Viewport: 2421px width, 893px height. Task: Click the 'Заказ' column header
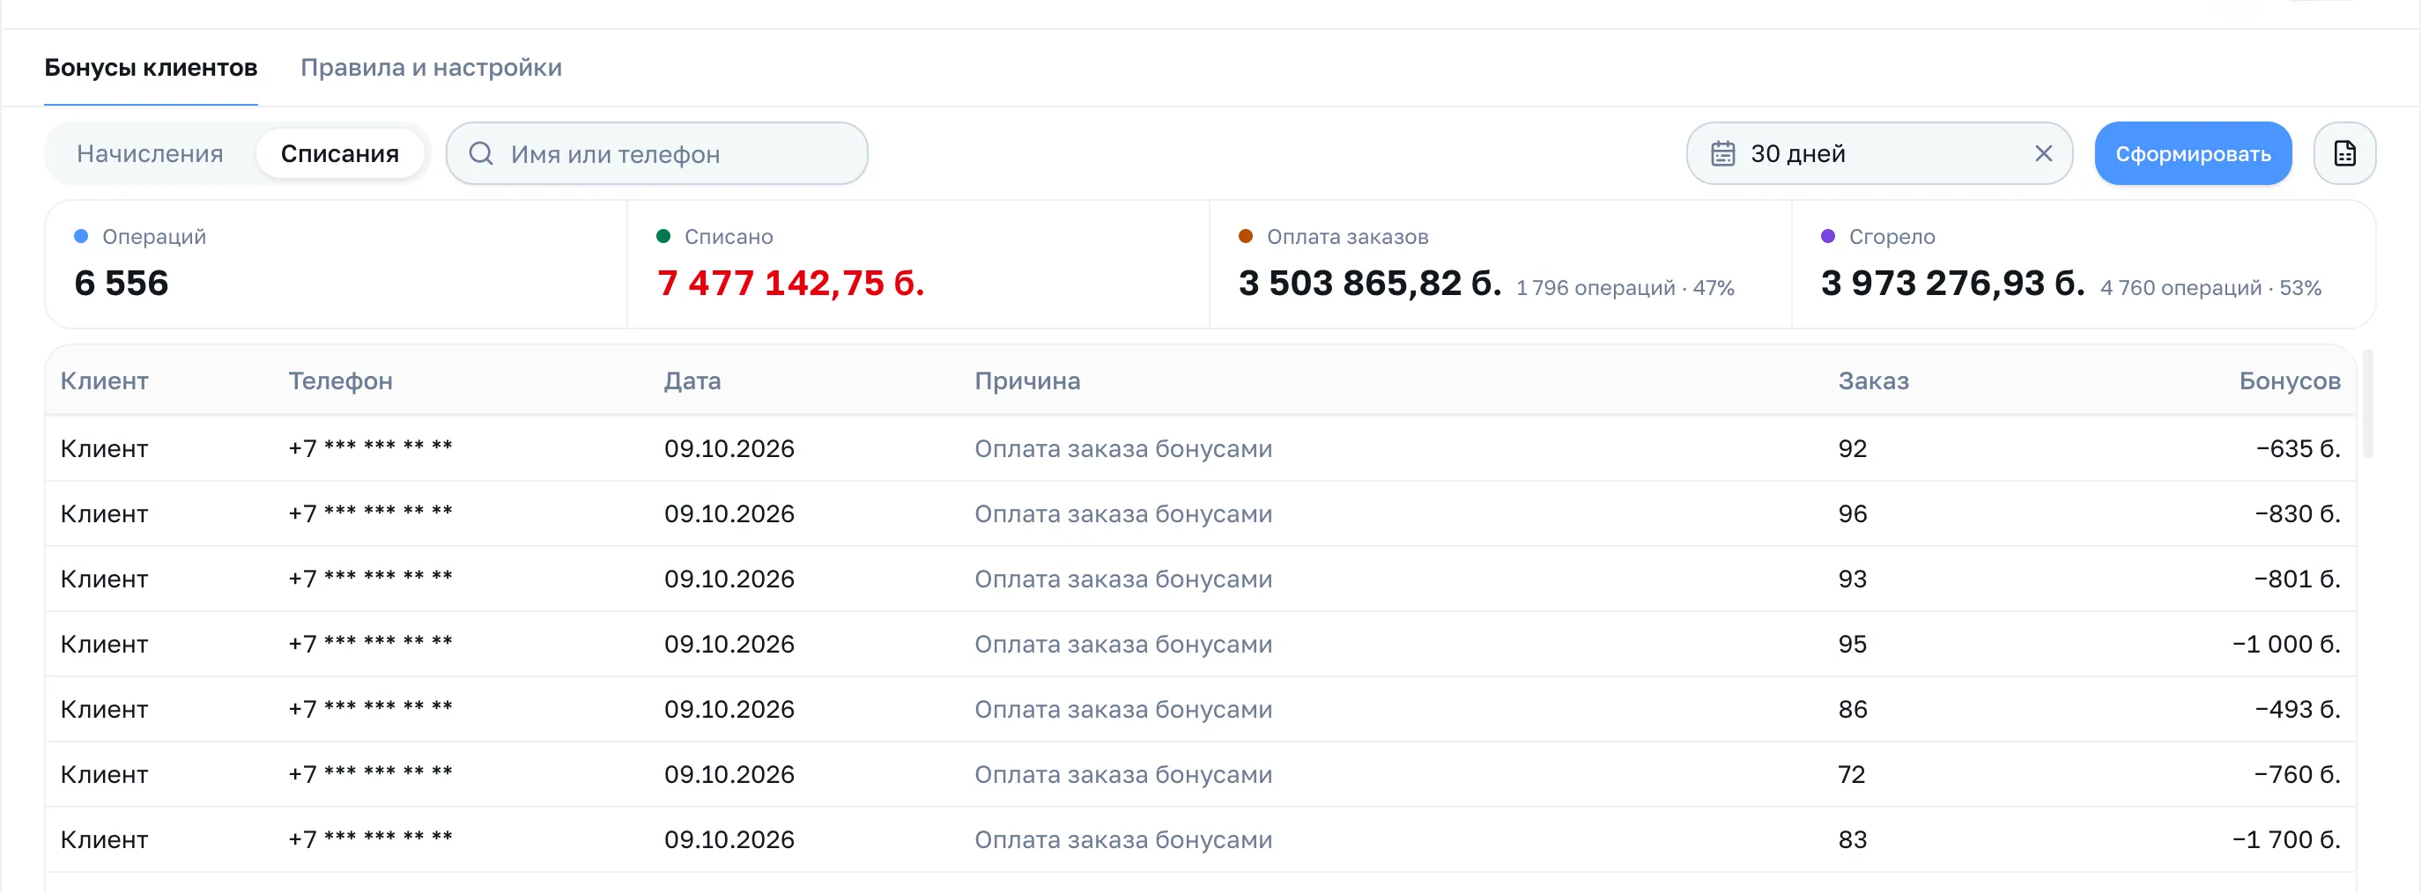coord(1873,381)
